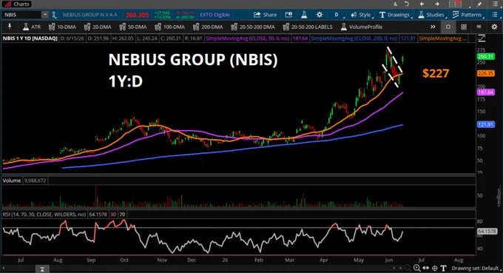Click the flask icon beside the gear
This screenshot has height=273, width=503.
304,15
